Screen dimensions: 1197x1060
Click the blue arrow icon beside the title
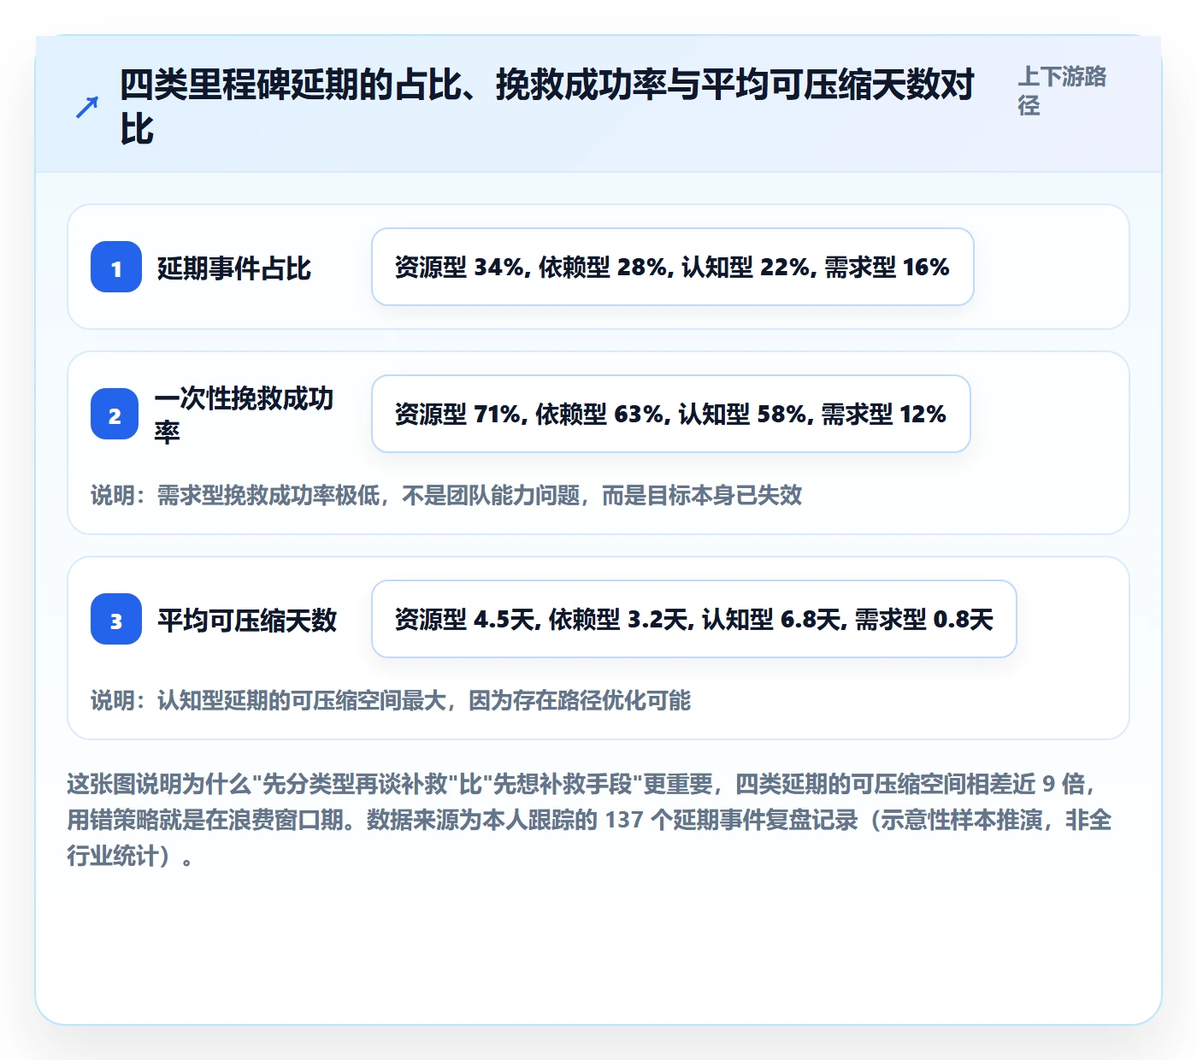tap(87, 107)
